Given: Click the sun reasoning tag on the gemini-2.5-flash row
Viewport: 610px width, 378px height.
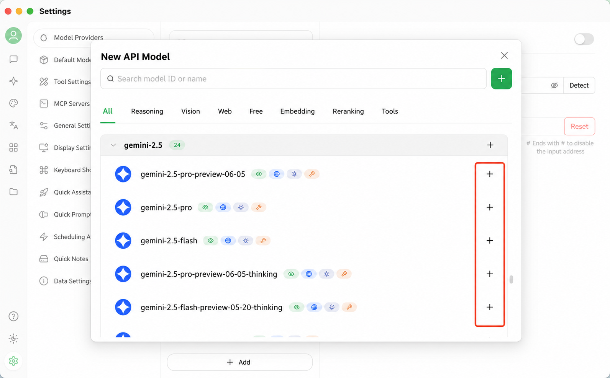Looking at the screenshot, I should click(x=246, y=241).
